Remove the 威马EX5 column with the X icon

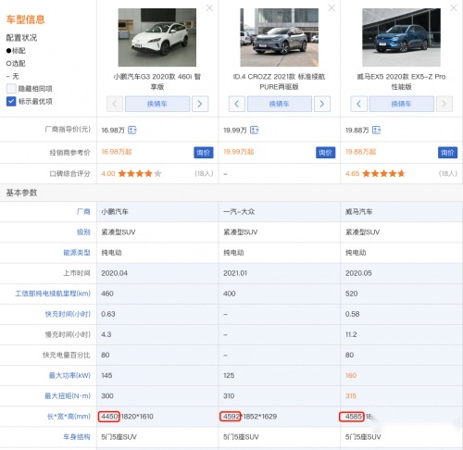[454, 7]
